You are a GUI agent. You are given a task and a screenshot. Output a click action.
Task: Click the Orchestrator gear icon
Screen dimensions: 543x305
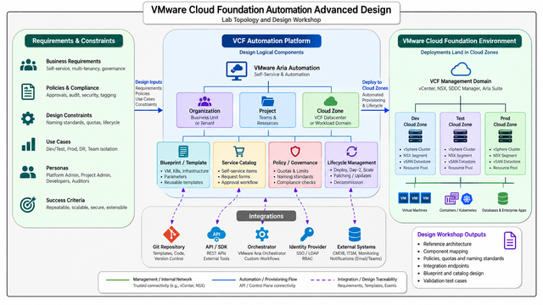[262, 235]
